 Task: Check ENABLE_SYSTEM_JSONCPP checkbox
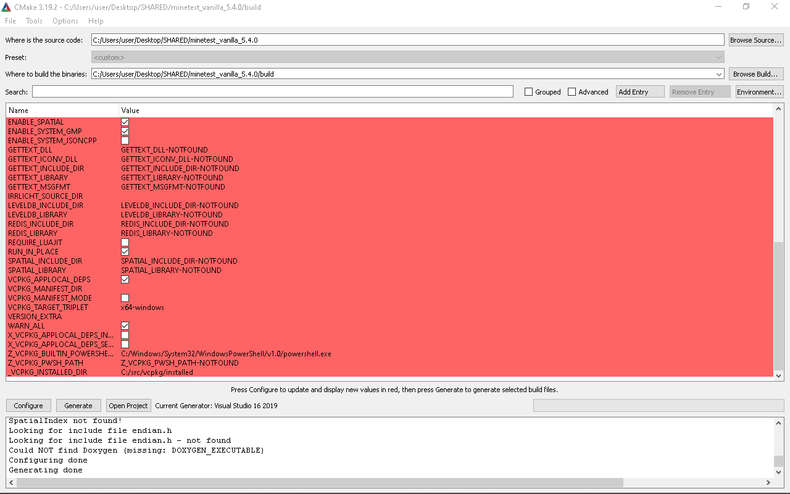pyautogui.click(x=125, y=141)
